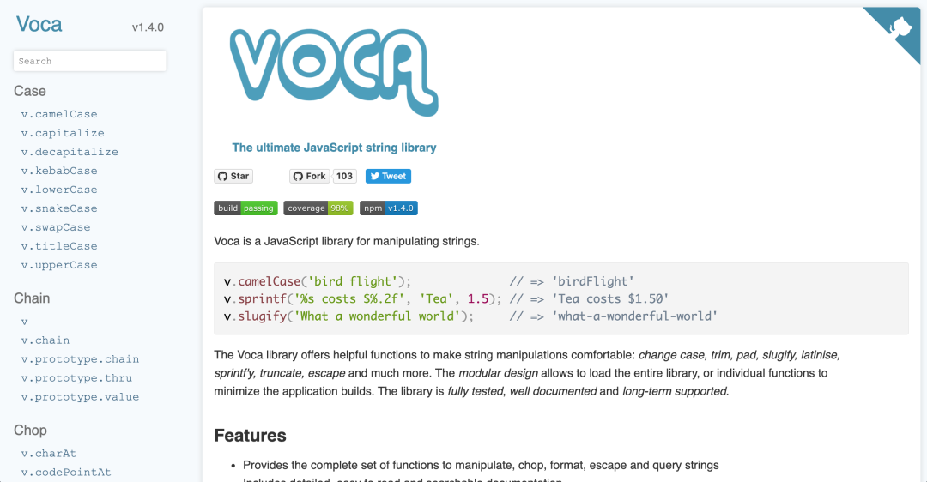Click the Tweet button

coord(388,176)
